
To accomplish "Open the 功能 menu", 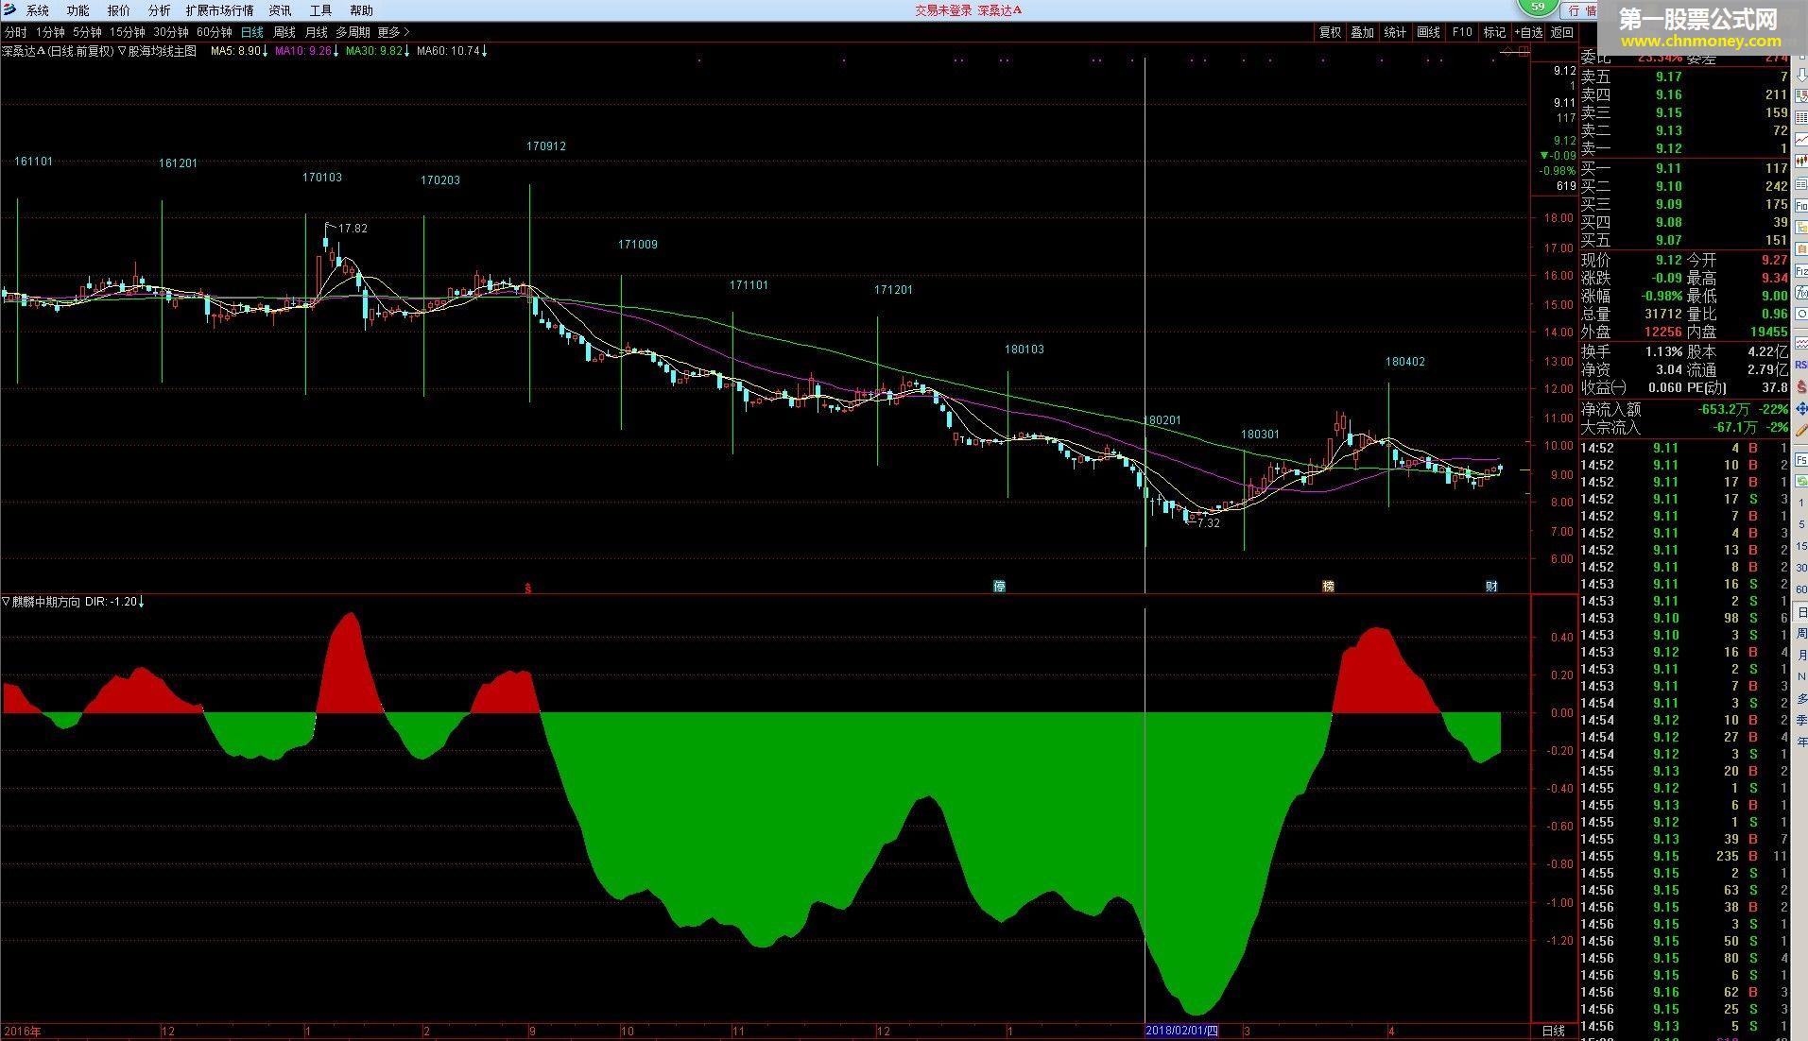I will 78,10.
